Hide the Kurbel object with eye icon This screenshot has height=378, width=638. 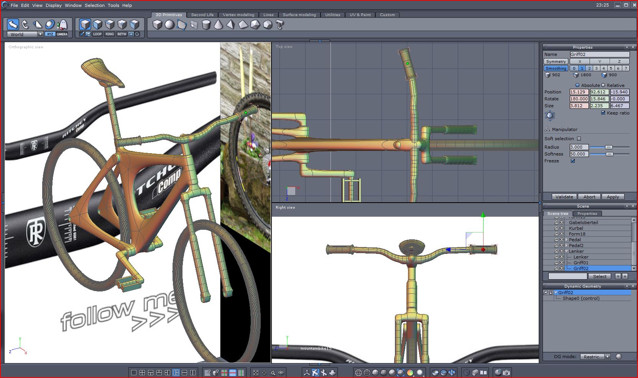562,228
